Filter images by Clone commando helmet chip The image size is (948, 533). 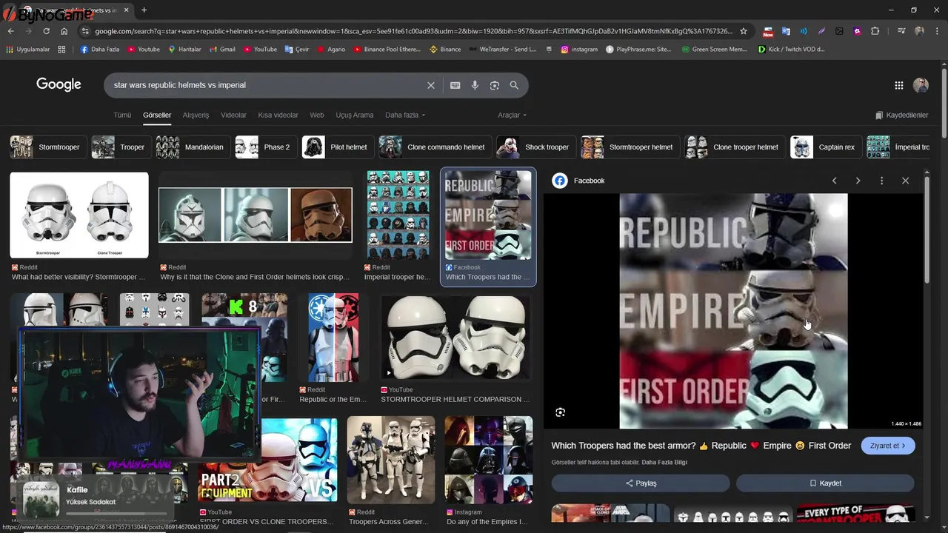coord(435,147)
